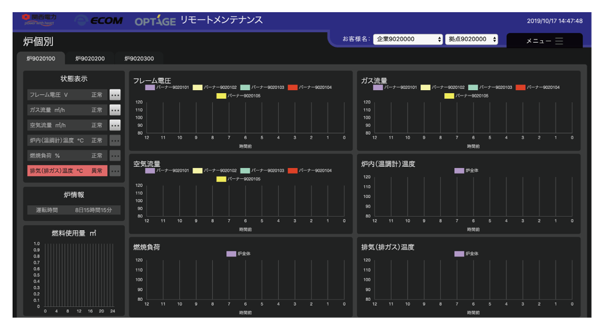Image resolution: width=605 pixels, height=330 pixels.
Task: Click the 燃焼負荷 chart title
Action: click(x=146, y=247)
